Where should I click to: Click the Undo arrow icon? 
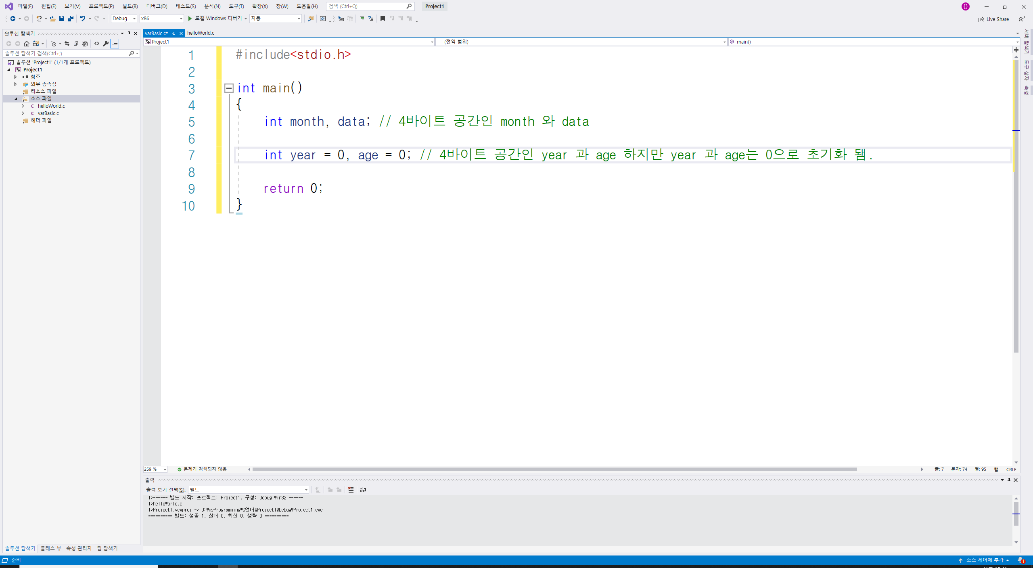click(x=82, y=19)
